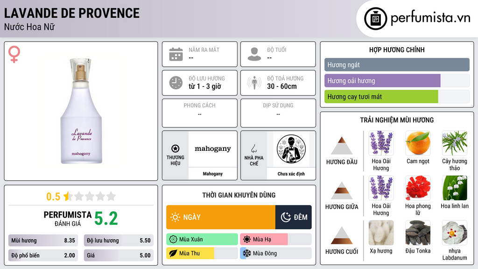
Task: Click the yellow Mùa Thu season bar
Action: click(190, 253)
